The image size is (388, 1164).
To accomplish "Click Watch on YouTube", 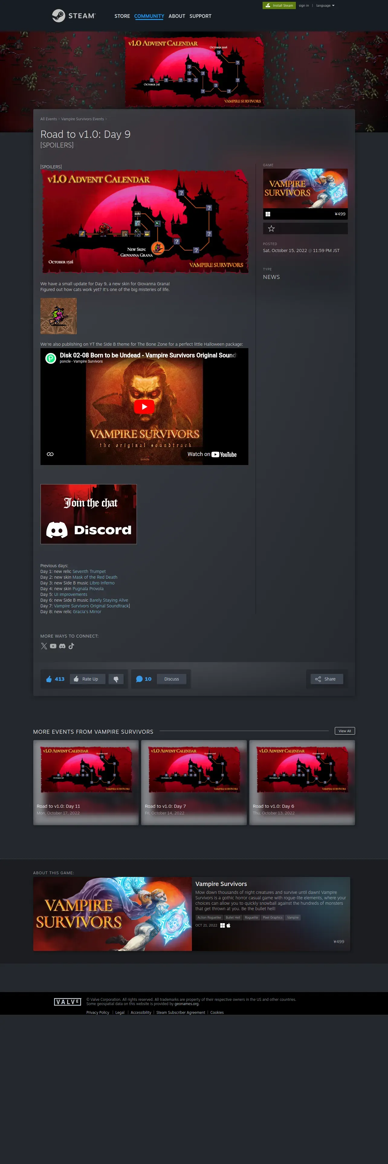I will (212, 454).
